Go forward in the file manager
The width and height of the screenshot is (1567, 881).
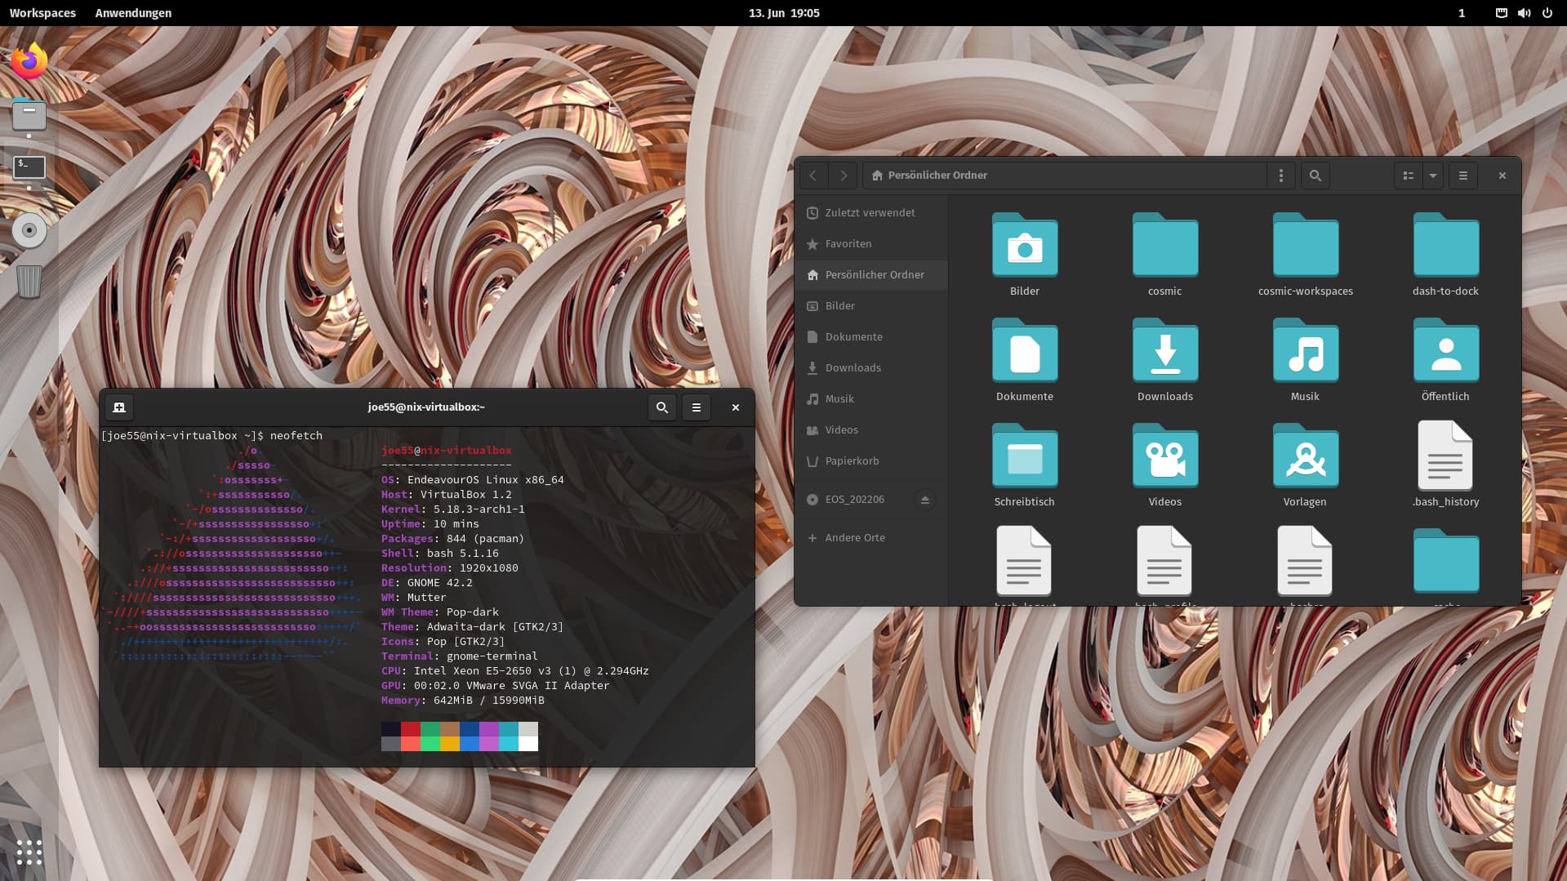844,176
